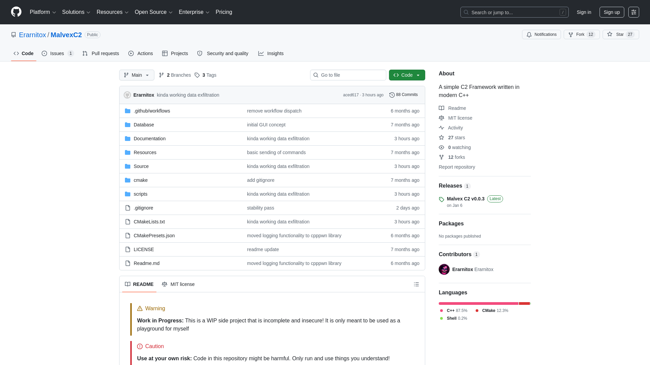Click the Shell 0.2% language link
This screenshot has height=365, width=650.
pyautogui.click(x=453, y=318)
